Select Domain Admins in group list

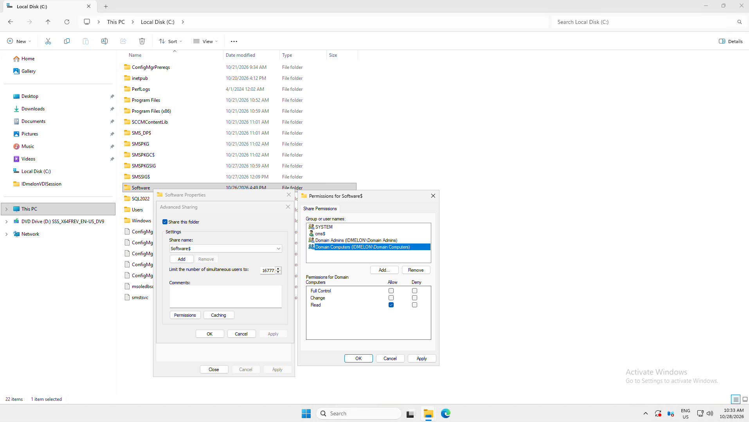coord(356,240)
